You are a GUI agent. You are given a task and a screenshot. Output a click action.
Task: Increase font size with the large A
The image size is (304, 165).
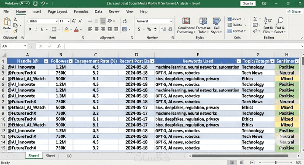[74, 21]
